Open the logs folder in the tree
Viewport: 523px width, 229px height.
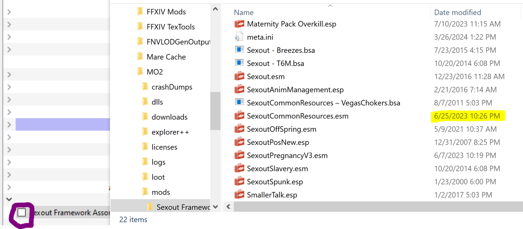coord(159,162)
